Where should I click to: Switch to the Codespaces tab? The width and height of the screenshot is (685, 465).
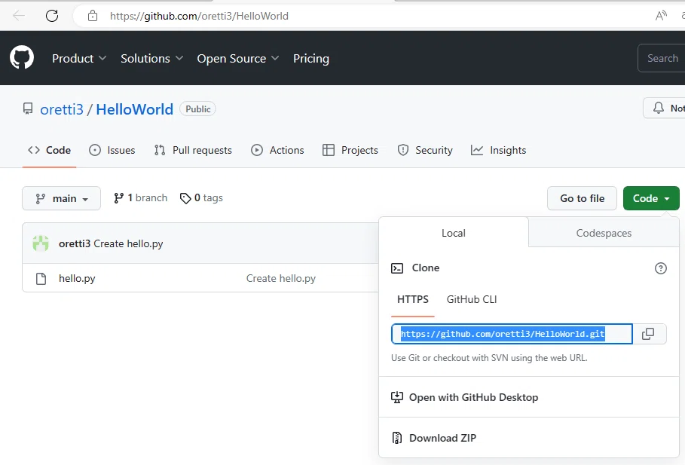604,233
